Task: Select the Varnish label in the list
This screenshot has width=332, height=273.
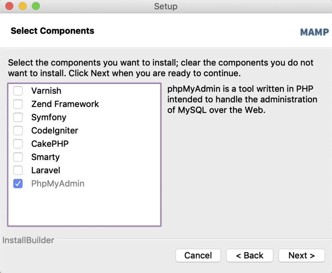Action: tap(46, 91)
